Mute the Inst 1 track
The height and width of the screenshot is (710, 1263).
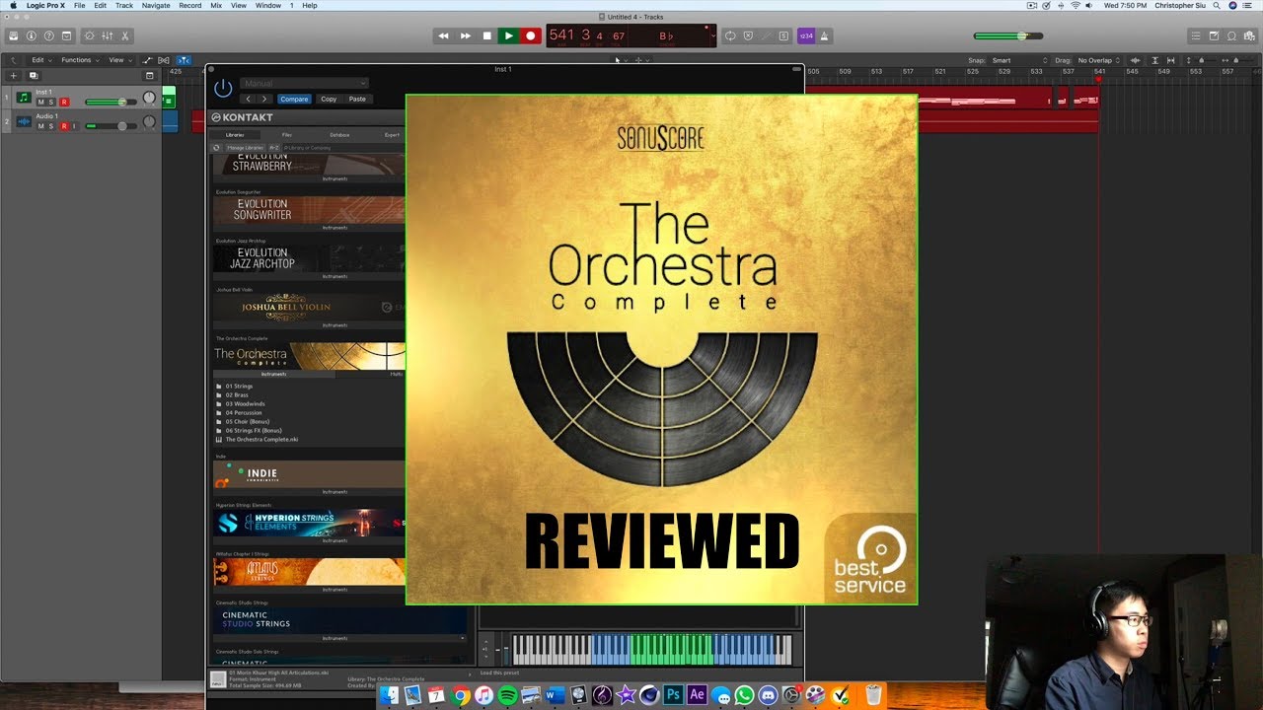(40, 102)
